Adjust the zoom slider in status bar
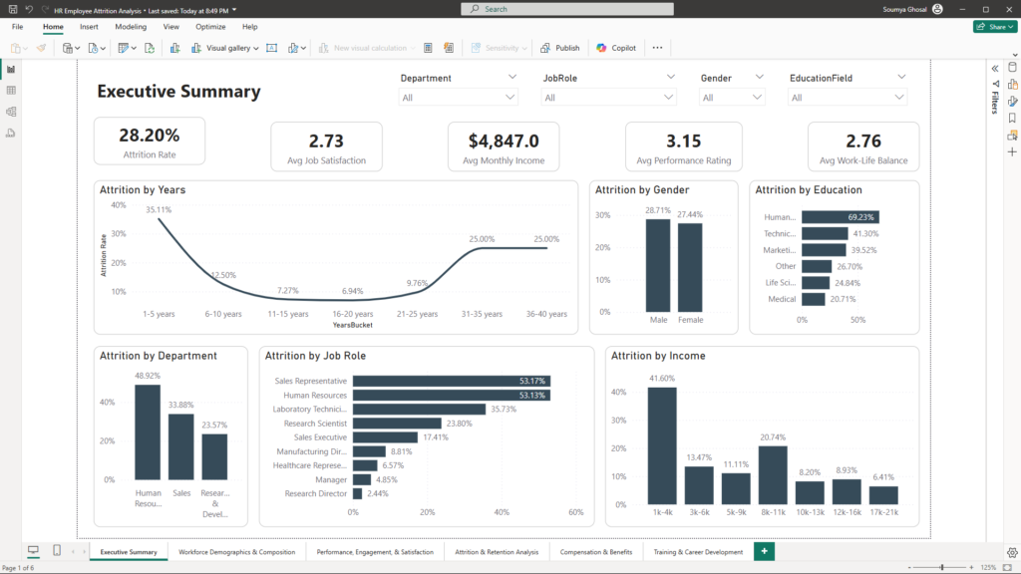This screenshot has width=1021, height=574. point(942,567)
